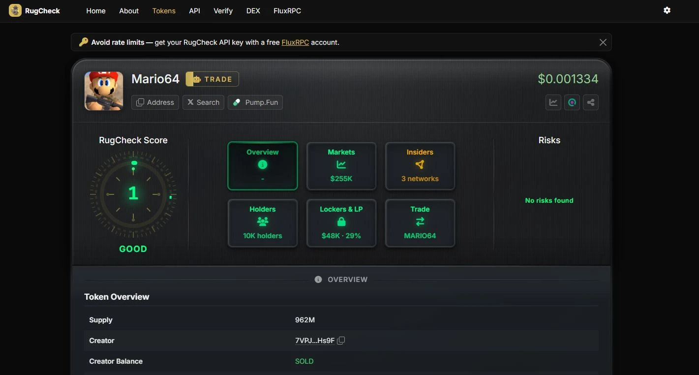Click the RugCheck brand name text
The image size is (699, 375).
click(x=42, y=11)
